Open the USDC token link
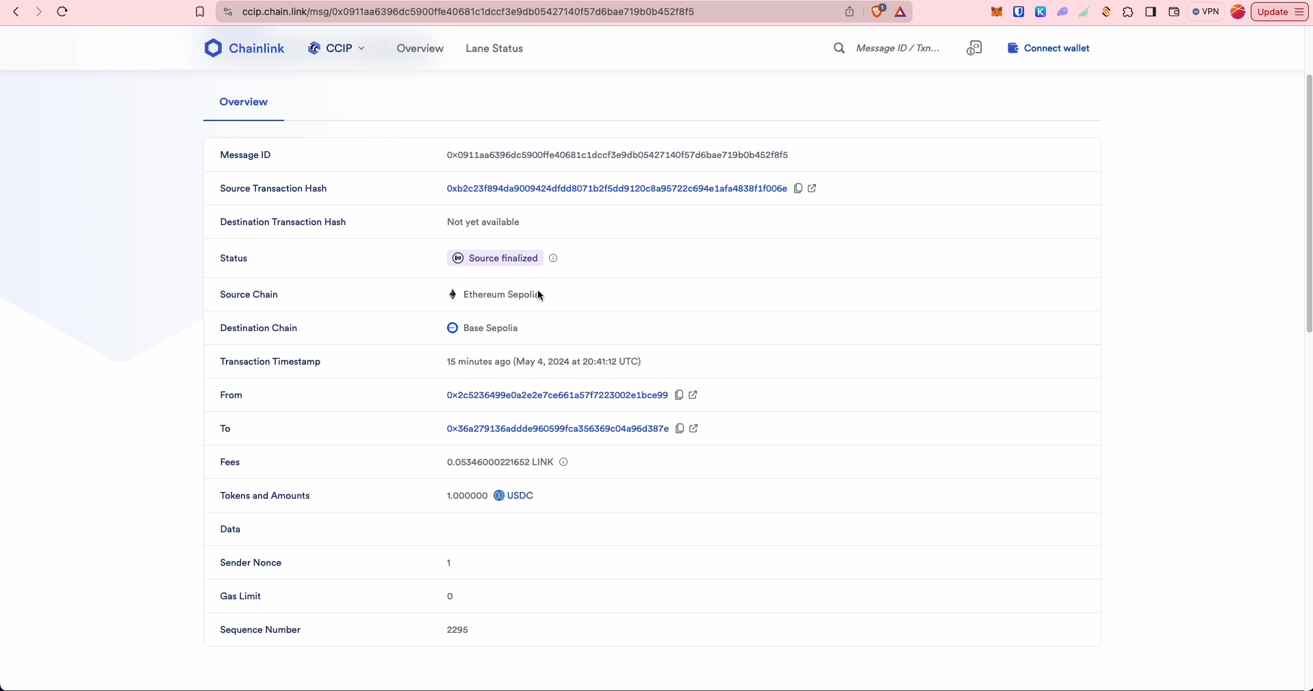The width and height of the screenshot is (1313, 691). (x=520, y=495)
